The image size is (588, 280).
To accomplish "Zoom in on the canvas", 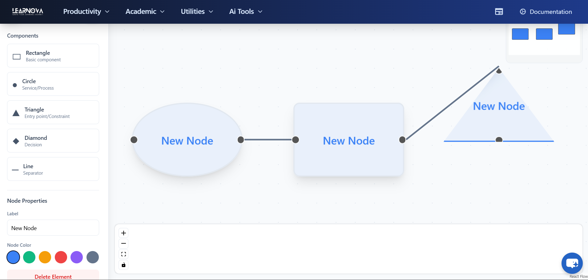I will coord(123,233).
